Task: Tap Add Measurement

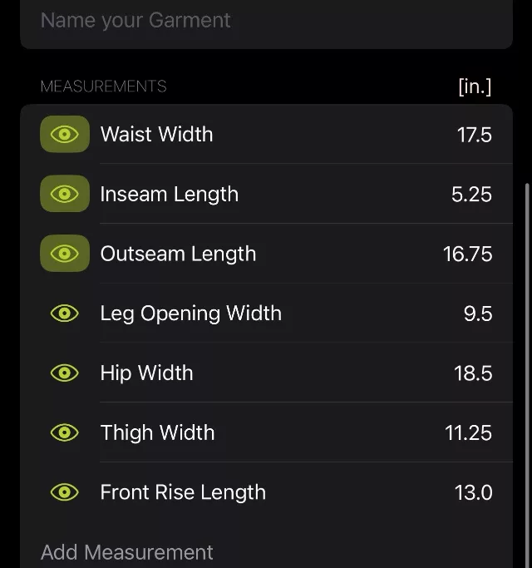Action: 126,552
